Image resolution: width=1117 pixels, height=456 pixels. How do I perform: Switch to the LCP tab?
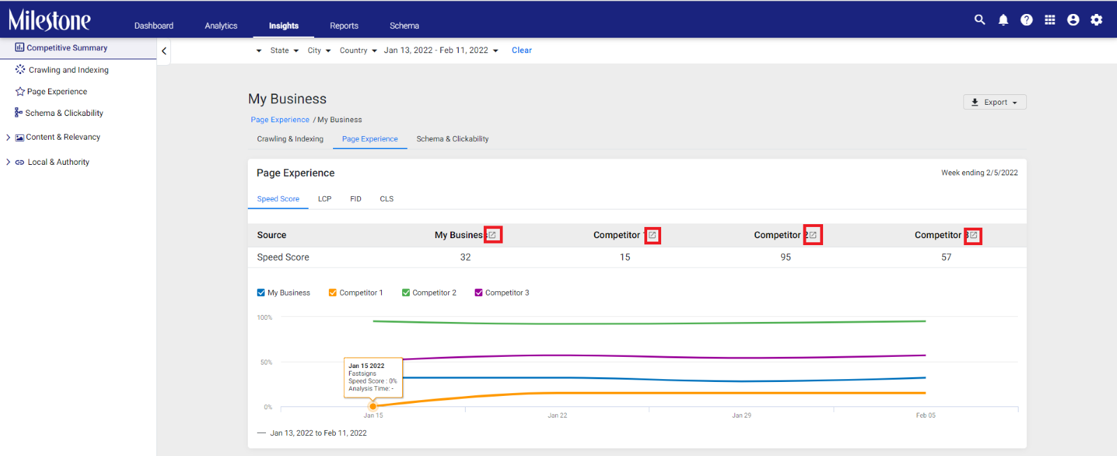[325, 199]
